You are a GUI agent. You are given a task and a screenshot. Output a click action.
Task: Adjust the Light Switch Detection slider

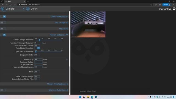(36, 52)
